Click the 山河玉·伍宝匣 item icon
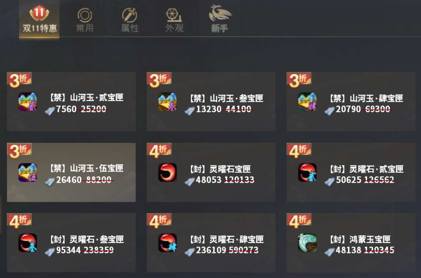This screenshot has height=278, width=421. [28, 172]
